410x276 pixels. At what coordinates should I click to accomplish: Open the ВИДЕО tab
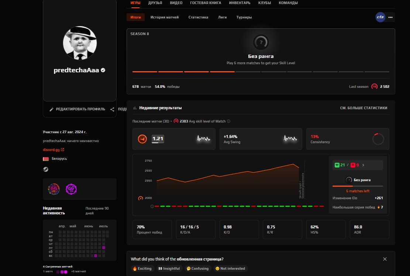[176, 3]
